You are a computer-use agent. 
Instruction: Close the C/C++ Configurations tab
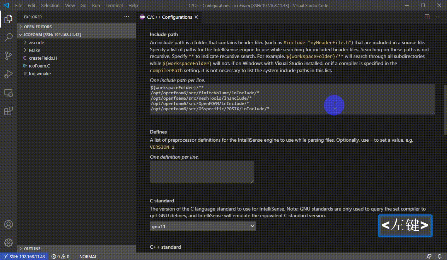pyautogui.click(x=196, y=17)
